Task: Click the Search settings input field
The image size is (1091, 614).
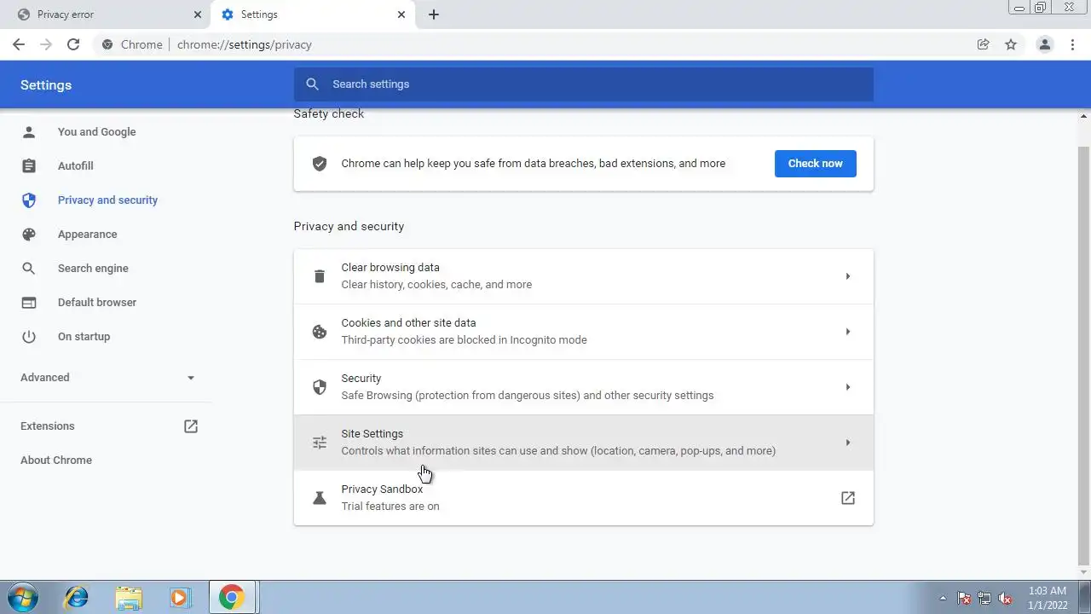Action: [583, 84]
